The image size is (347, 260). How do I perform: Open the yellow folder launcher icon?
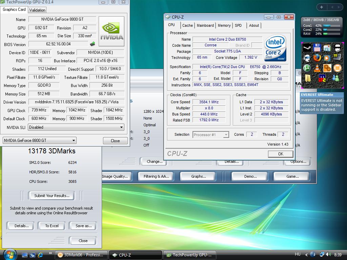click(x=308, y=78)
